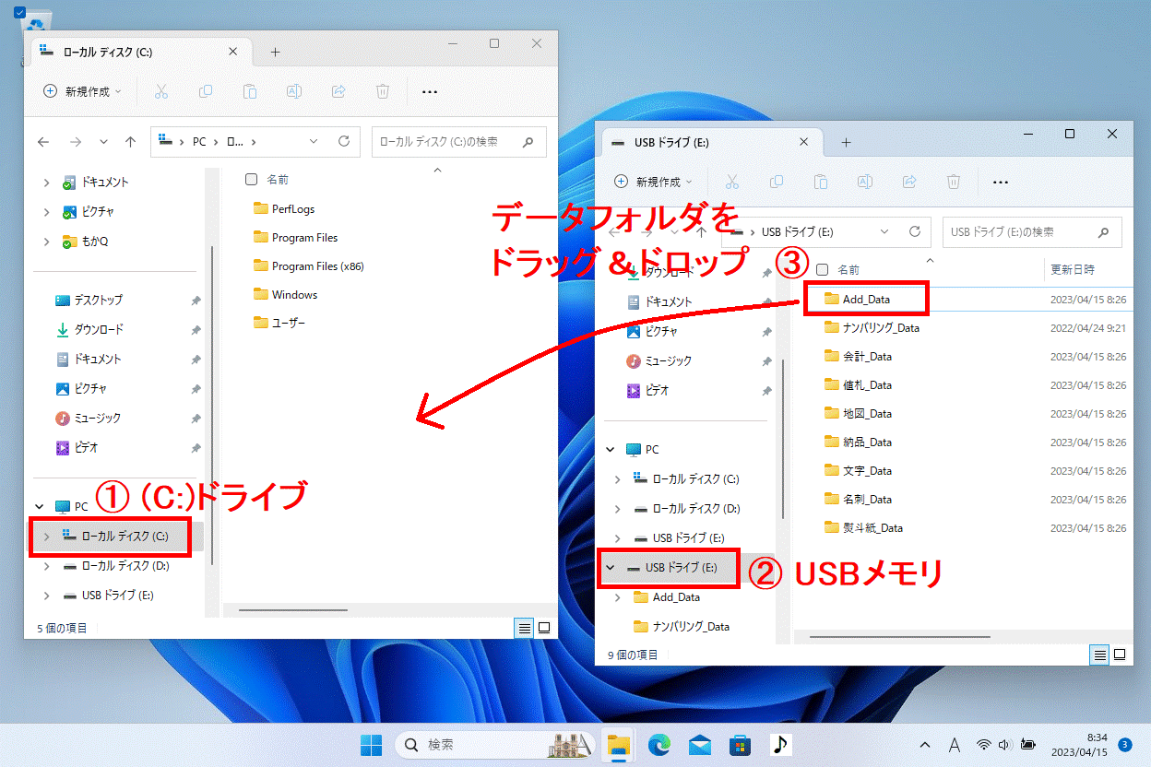Sort by 名前 column in USB Drive window
The image size is (1151, 767).
click(848, 270)
